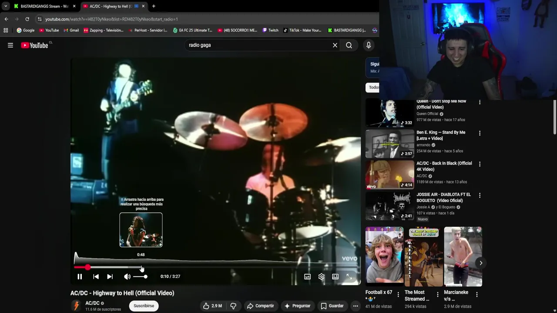Viewport: 557px width, 313px height.
Task: Open the YouTube bookmark
Action: tap(49, 30)
